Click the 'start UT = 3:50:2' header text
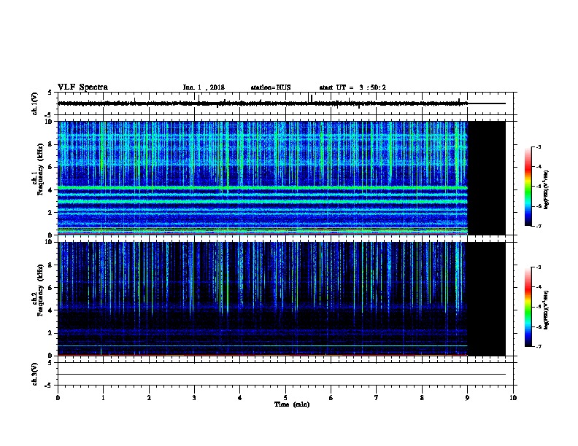 352,87
